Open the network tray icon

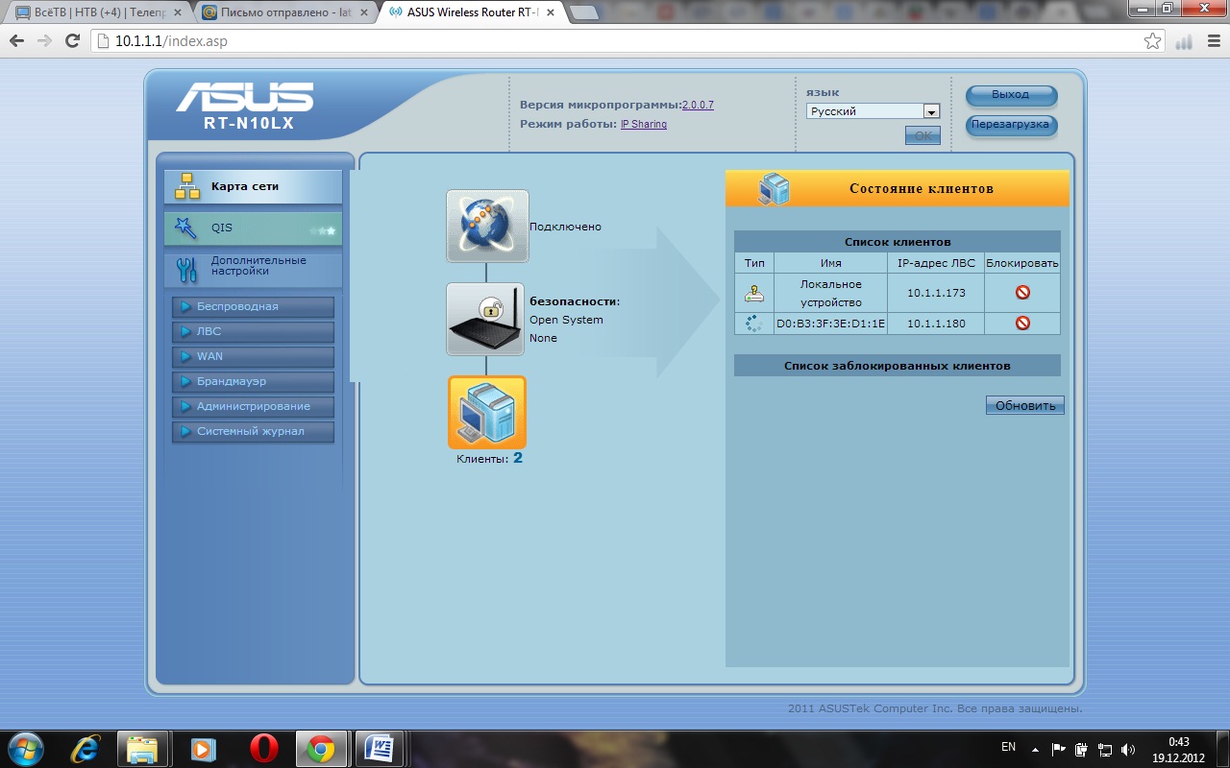tap(1105, 749)
